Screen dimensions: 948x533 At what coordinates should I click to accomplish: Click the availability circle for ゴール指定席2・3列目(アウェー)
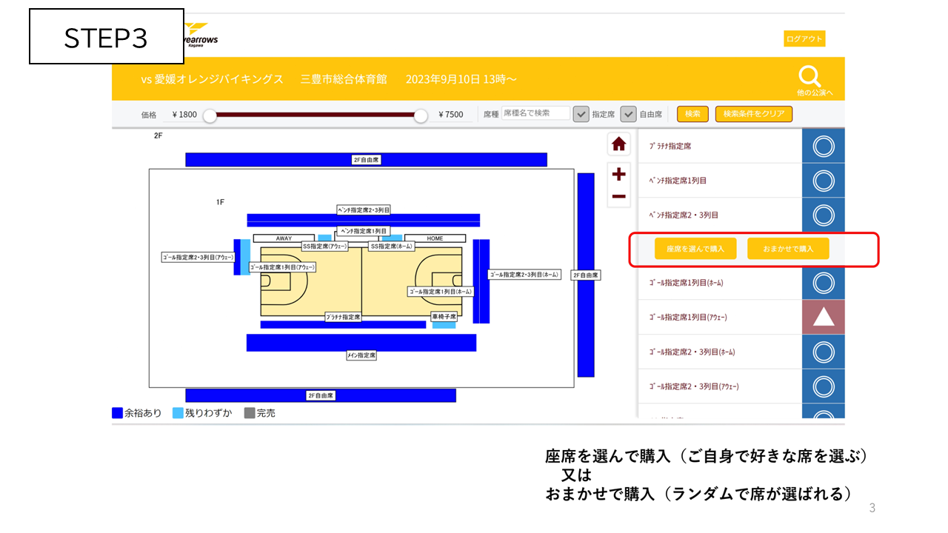coord(824,386)
